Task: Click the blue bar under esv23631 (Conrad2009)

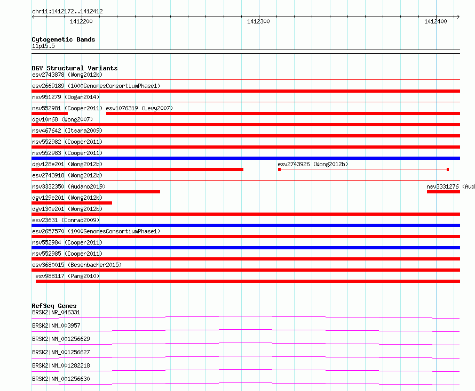Action: pos(246,225)
